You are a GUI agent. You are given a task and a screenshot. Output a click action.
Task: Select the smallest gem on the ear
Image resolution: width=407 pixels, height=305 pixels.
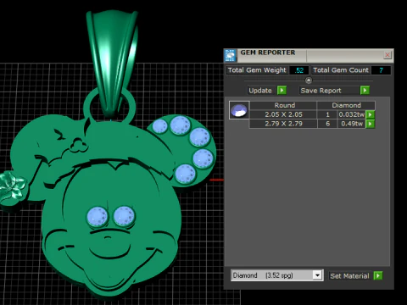(x=160, y=126)
